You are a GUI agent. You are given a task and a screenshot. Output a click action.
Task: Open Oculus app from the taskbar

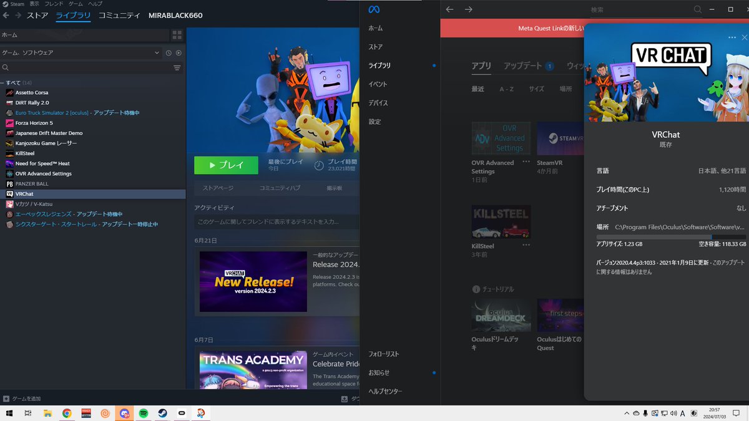(182, 413)
